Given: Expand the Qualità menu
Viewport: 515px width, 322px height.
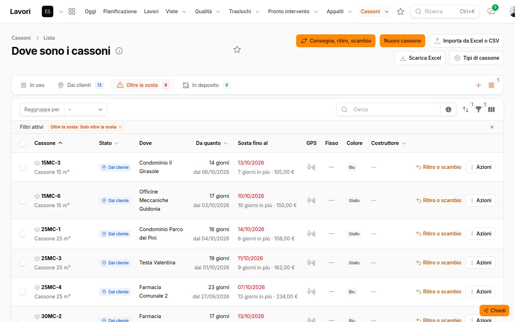Looking at the screenshot, I should [x=207, y=11].
